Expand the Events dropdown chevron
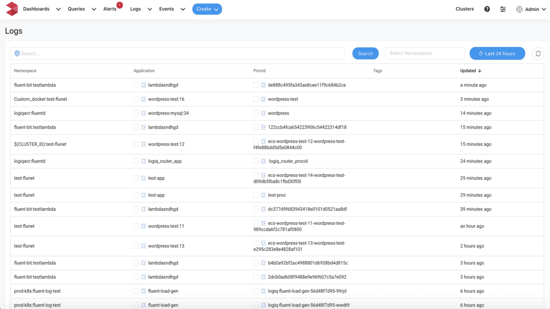 pyautogui.click(x=182, y=9)
